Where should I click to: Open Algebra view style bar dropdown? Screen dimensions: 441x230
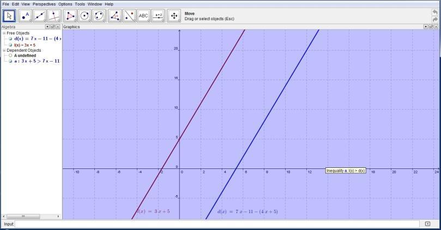point(47,27)
